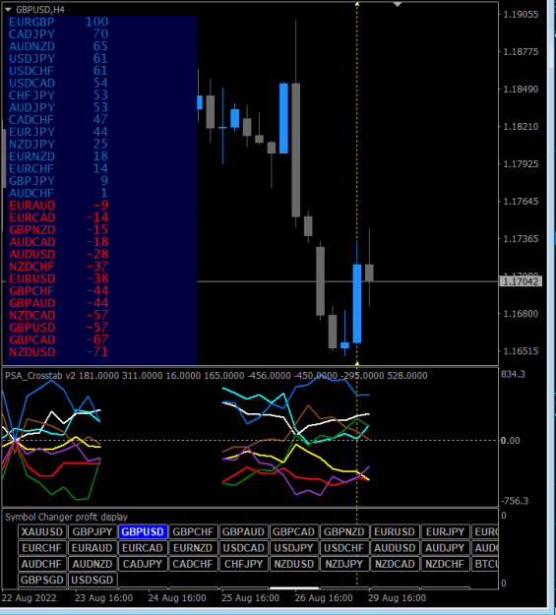Screen dimensions: 556x615
Task: Click the 25 Aug 16:00 time label
Action: pyautogui.click(x=250, y=598)
